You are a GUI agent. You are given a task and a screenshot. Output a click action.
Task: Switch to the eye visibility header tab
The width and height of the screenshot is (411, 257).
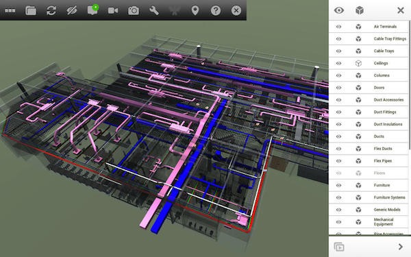tap(339, 10)
